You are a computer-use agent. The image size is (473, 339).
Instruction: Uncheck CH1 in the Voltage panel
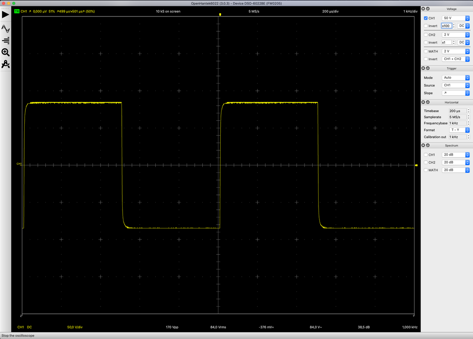425,18
